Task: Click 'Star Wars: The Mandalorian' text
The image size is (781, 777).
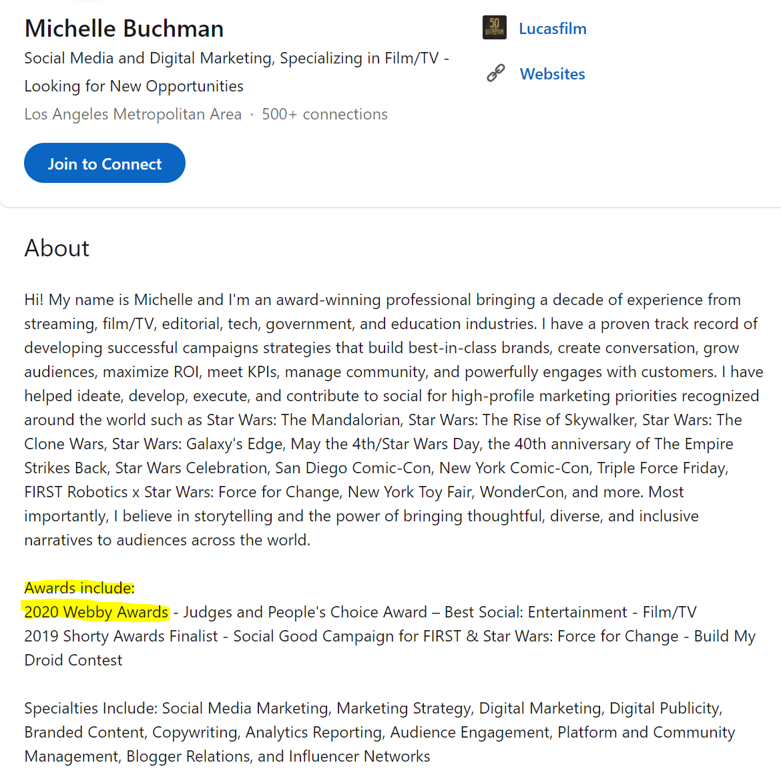Action: [303, 420]
